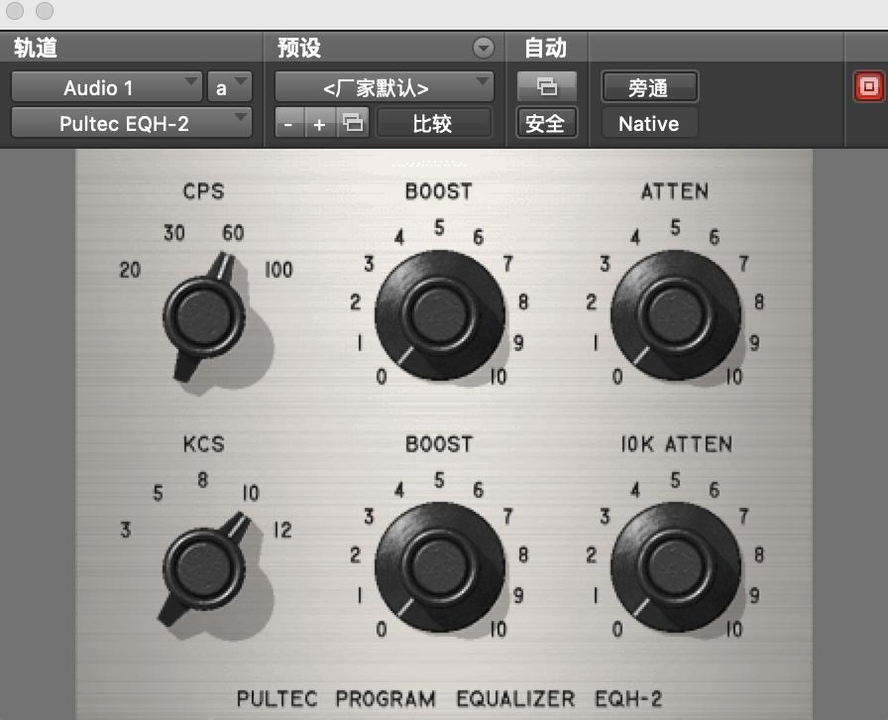Click the window close button
Screen dimensions: 888x720
pos(15,10)
